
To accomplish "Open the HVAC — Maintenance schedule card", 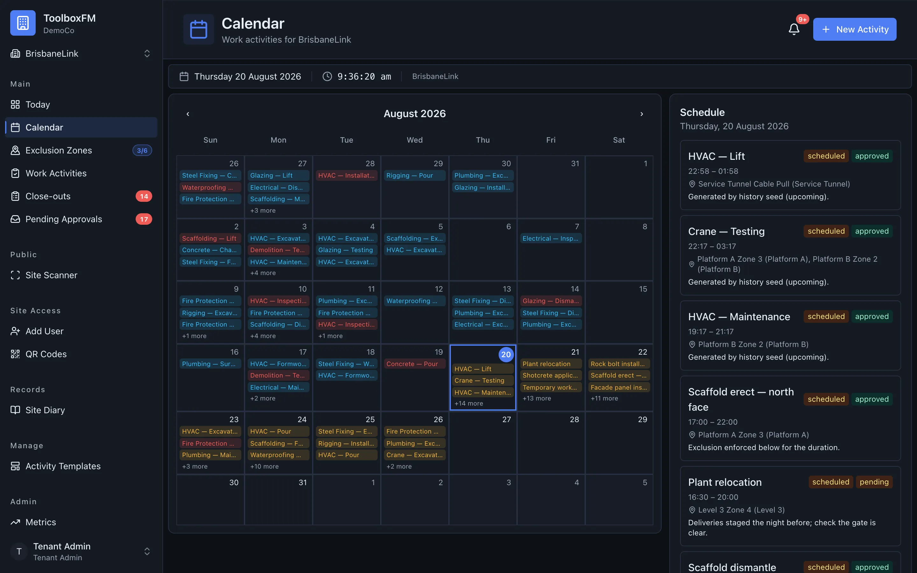I will click(790, 336).
